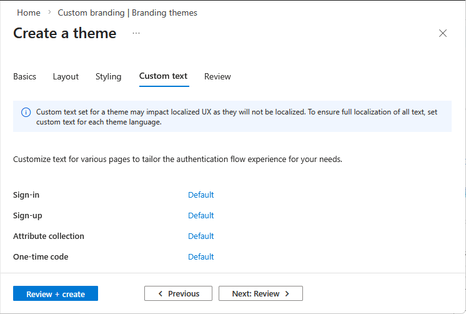Image resolution: width=466 pixels, height=314 pixels.
Task: Click the localization info banner message
Action: coord(237,117)
